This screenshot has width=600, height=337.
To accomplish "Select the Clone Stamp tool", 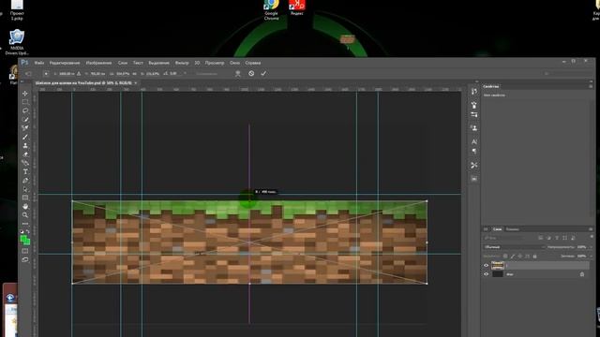I will [x=25, y=146].
